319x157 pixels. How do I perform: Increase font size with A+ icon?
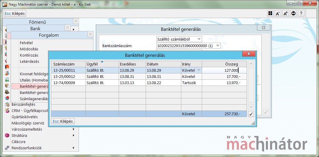[286, 13]
